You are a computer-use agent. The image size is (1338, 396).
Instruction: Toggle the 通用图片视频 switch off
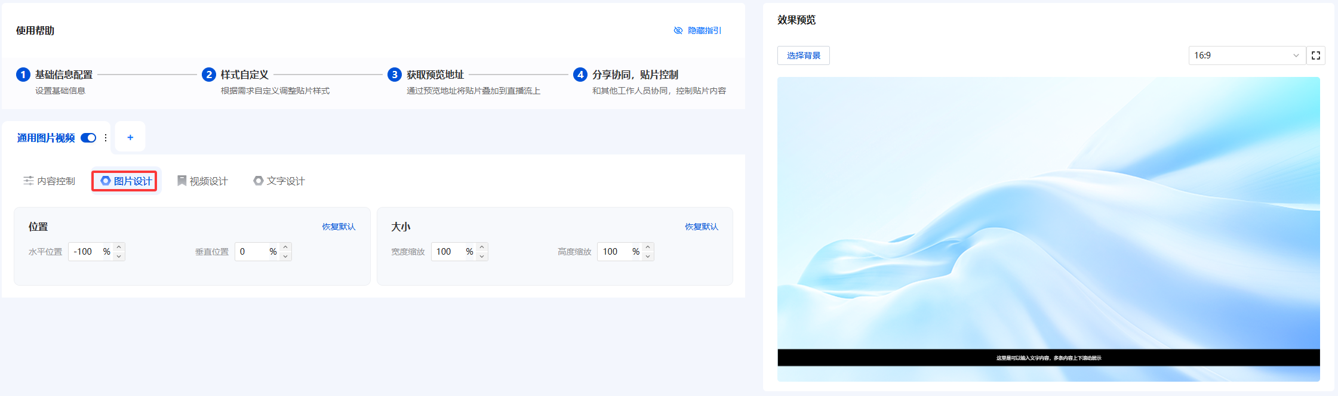click(x=88, y=138)
